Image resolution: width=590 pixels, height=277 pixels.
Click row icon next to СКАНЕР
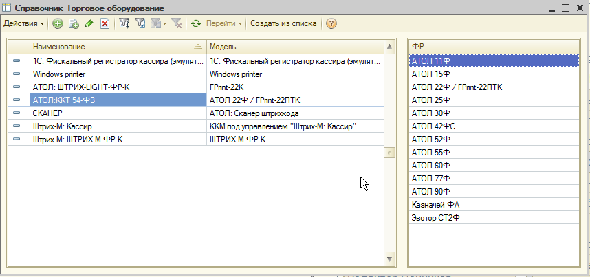17,113
